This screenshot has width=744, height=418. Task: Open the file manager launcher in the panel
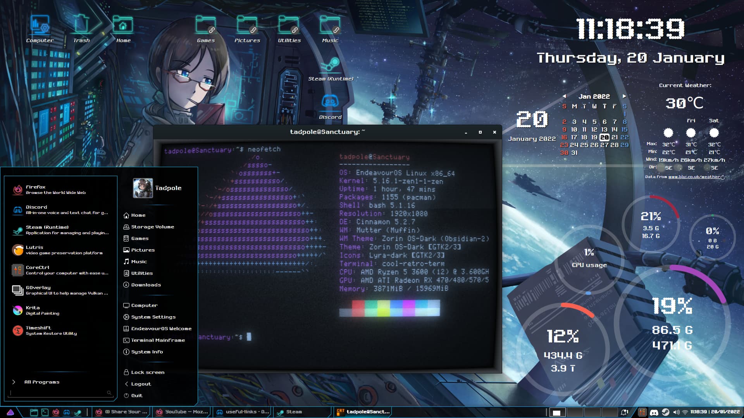(34, 412)
